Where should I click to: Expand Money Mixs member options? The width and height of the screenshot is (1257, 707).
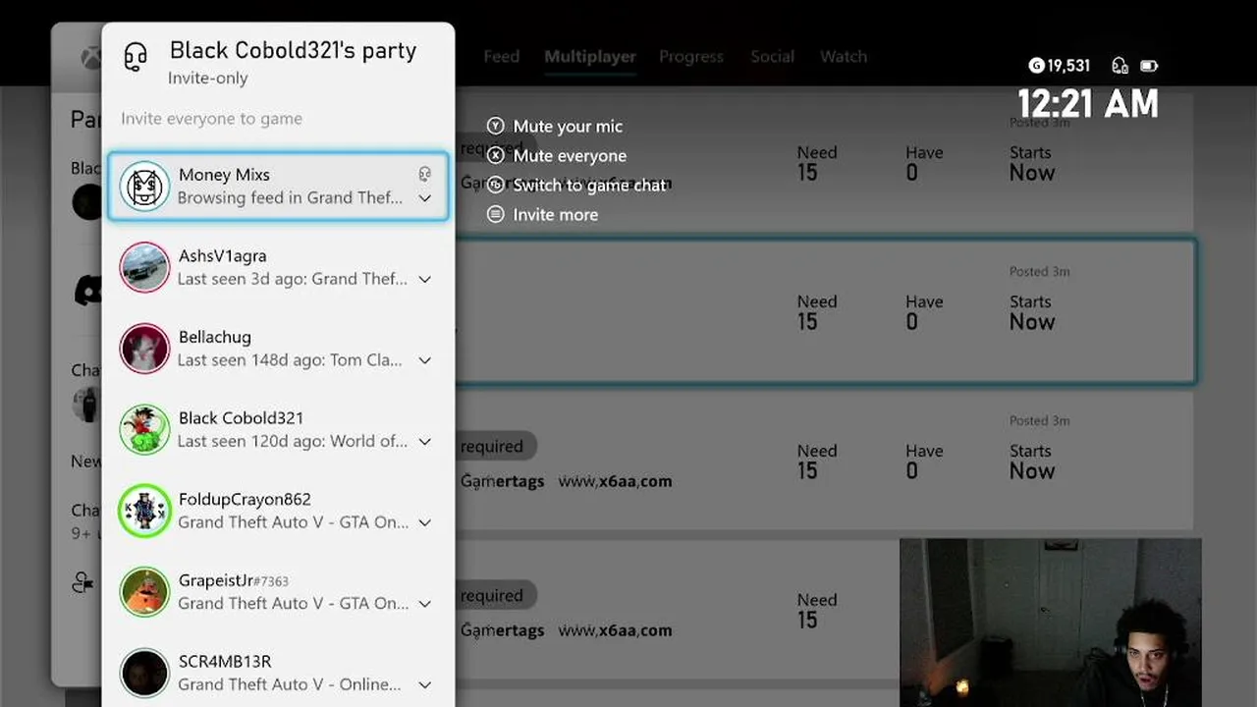coord(424,197)
